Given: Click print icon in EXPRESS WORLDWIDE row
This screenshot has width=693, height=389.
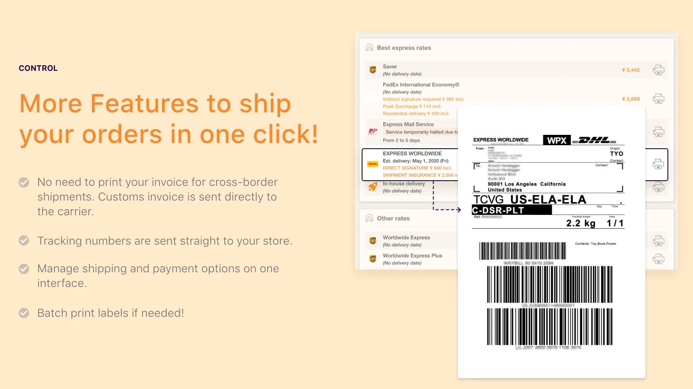Looking at the screenshot, I should click(658, 164).
